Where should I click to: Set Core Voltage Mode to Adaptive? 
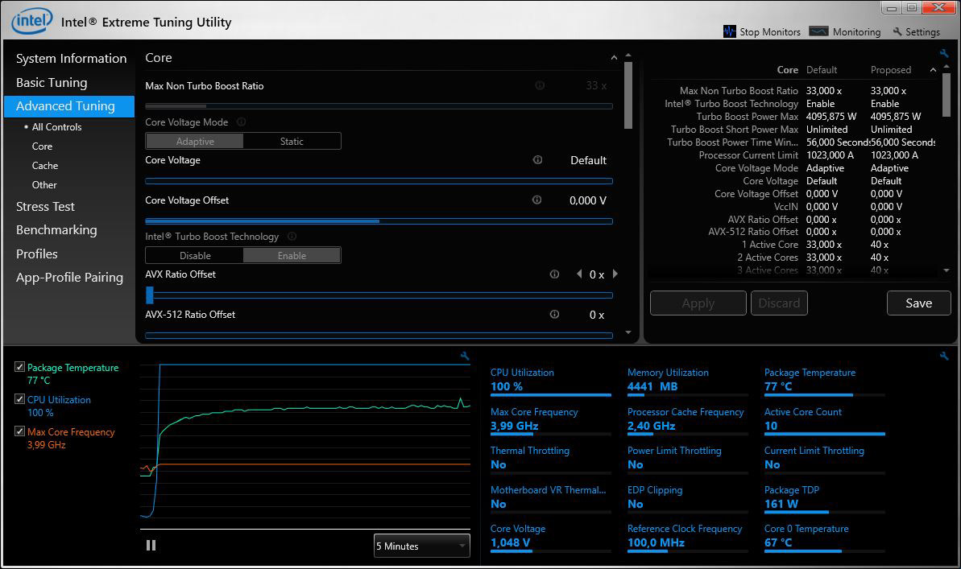pos(195,141)
